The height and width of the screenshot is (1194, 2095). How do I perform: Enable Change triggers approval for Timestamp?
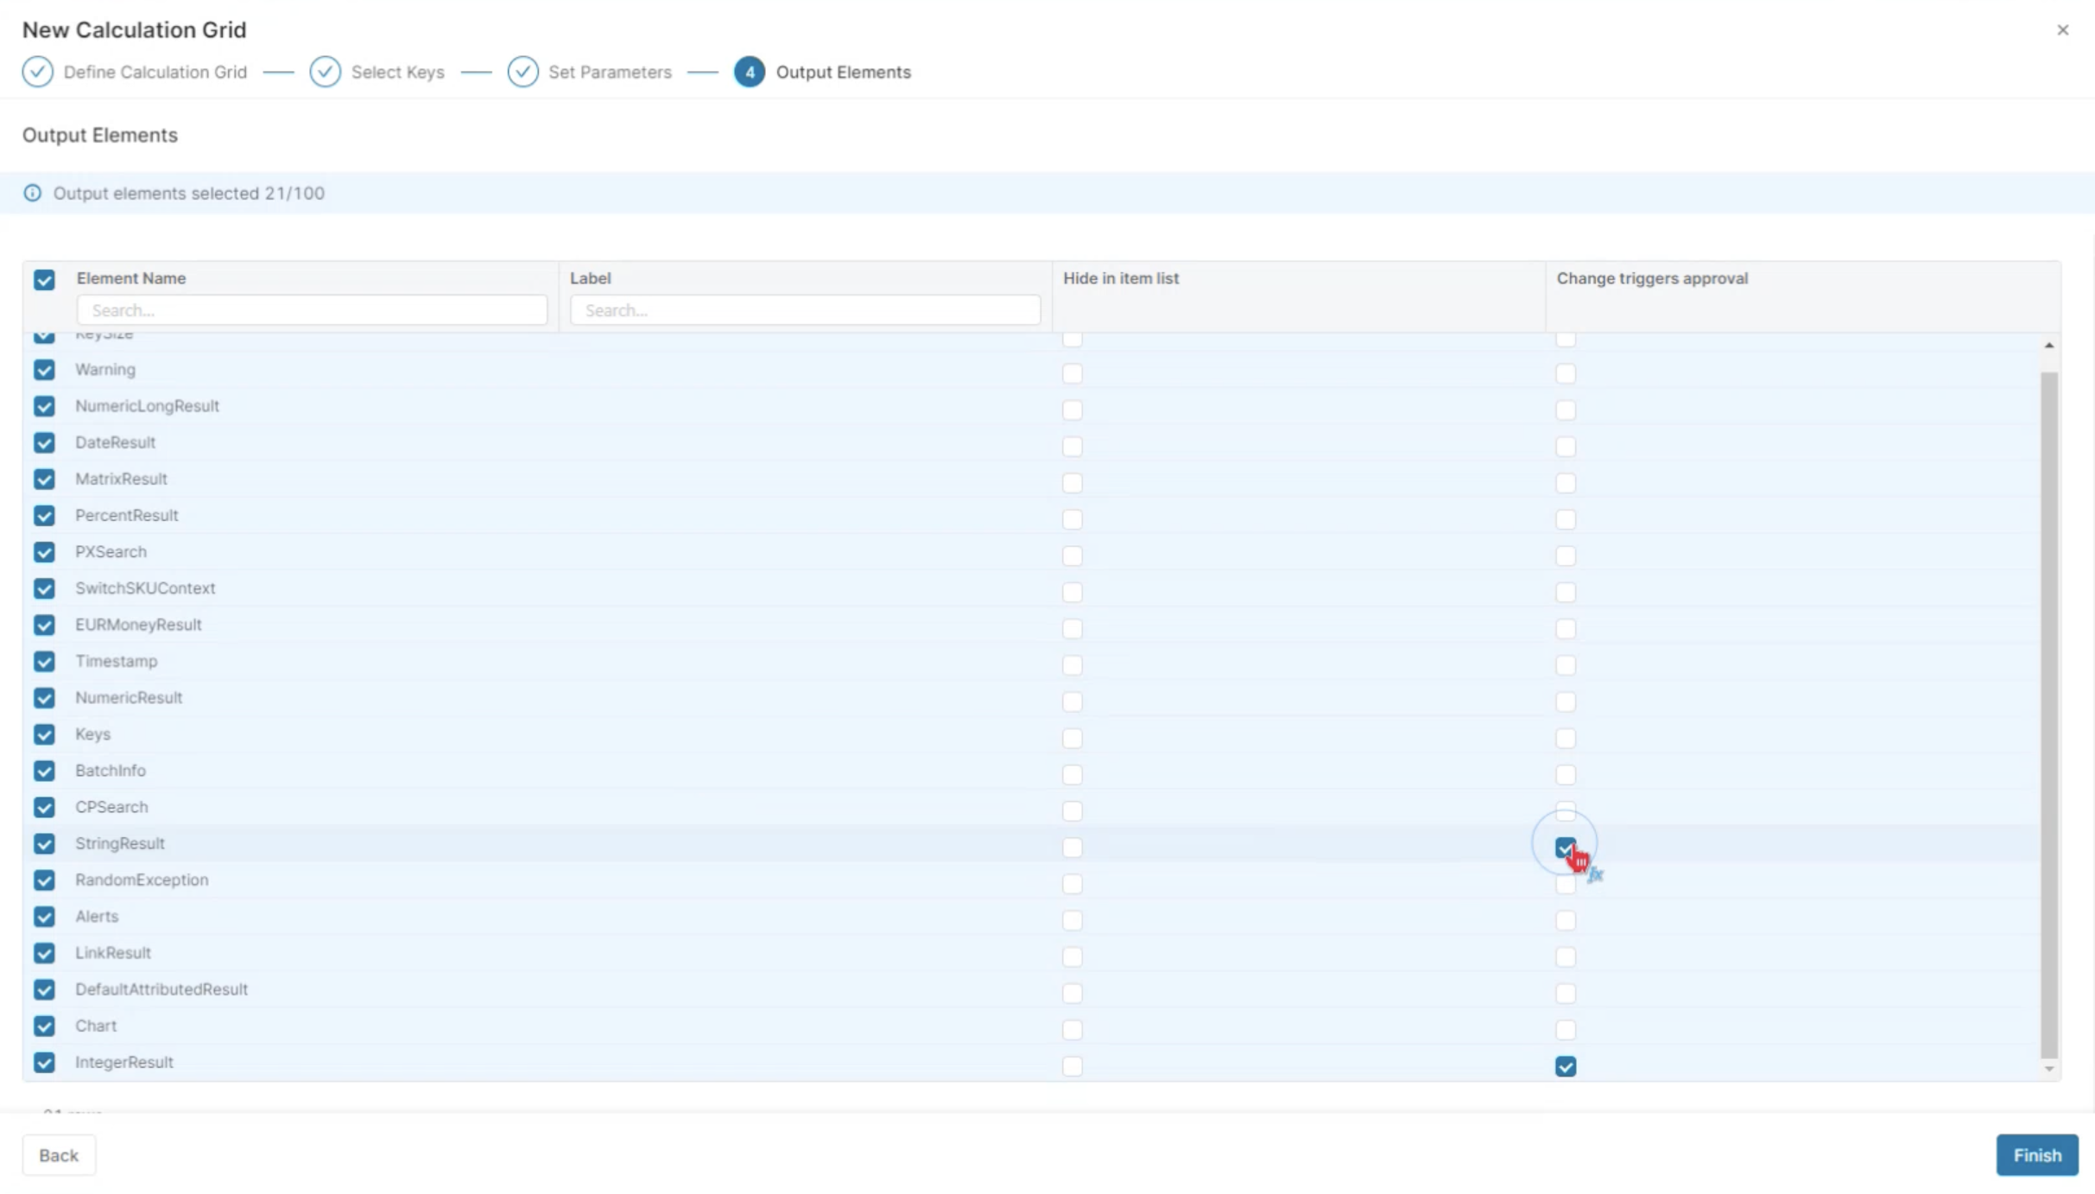point(1565,665)
